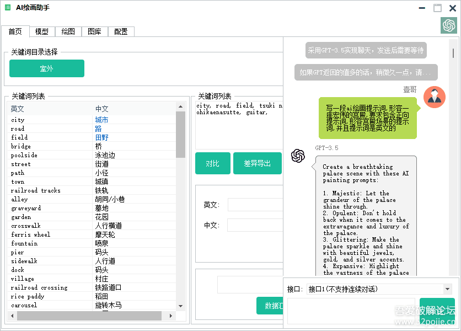Click the 英文 input field

(x=255, y=205)
